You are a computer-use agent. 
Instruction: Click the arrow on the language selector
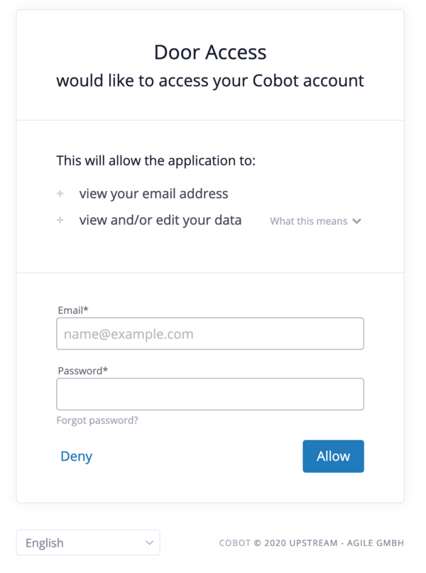[x=149, y=543]
